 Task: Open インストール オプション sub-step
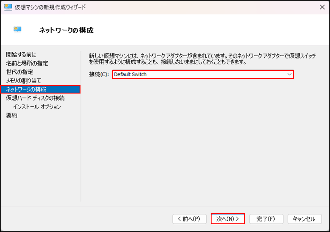point(37,107)
